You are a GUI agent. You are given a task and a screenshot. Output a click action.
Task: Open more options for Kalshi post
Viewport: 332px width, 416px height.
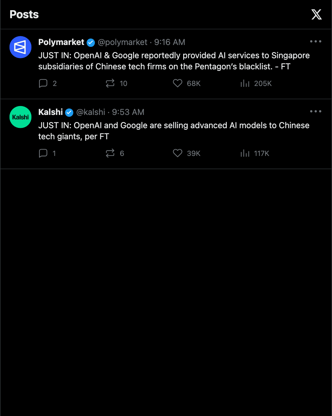[x=316, y=111]
